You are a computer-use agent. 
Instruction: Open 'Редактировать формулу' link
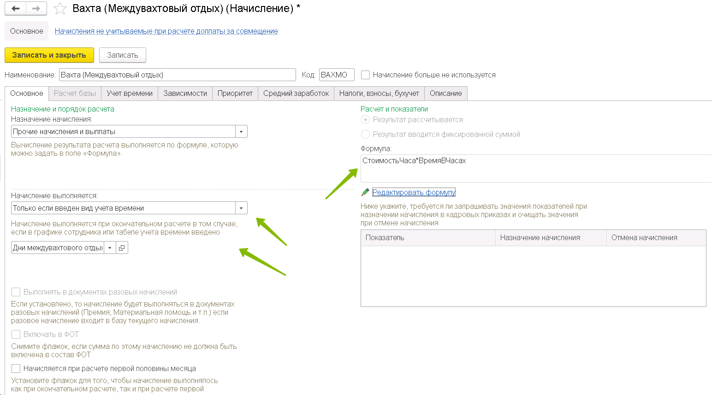[x=414, y=192]
